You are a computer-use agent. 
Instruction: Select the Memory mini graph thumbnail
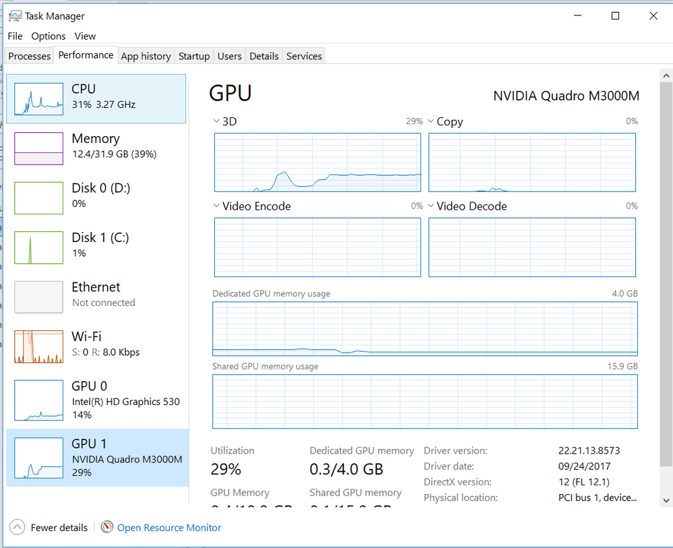tap(38, 148)
